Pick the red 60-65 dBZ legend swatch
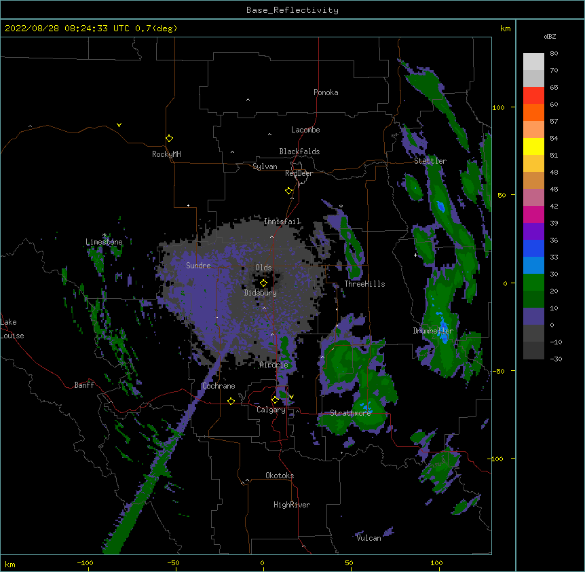Screen dimensions: 585x572 (533, 96)
